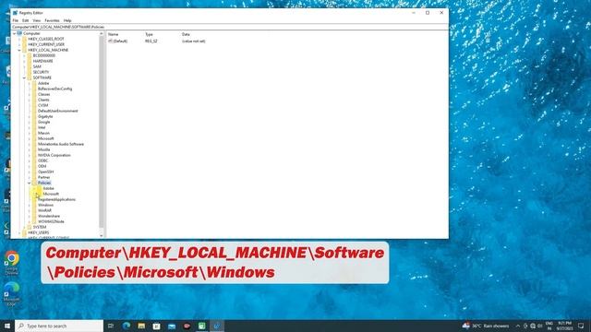Click the tree pane scroll-down arrow
Screen dimensions: 591x332
click(x=101, y=235)
